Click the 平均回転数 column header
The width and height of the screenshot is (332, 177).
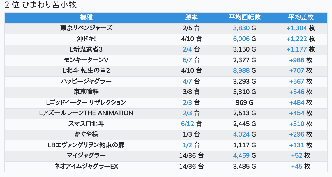click(x=245, y=17)
